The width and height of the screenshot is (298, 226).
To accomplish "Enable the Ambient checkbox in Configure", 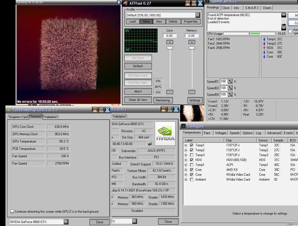I will point(192,179).
